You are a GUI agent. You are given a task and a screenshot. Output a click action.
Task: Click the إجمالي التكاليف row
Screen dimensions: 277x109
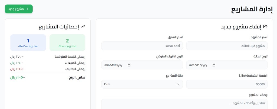point(48,69)
